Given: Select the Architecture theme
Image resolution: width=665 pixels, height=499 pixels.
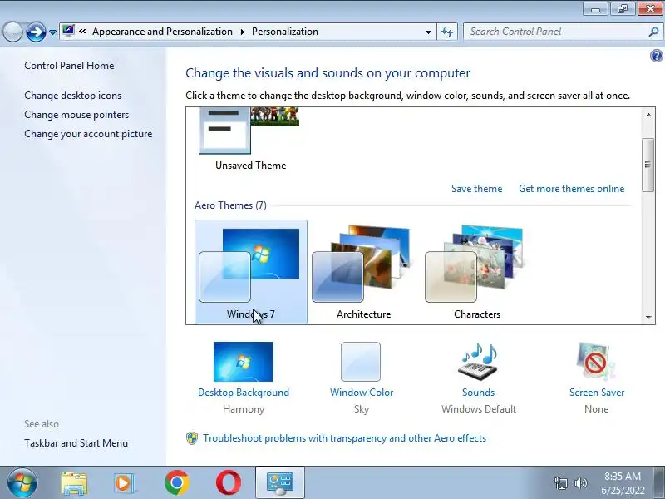Looking at the screenshot, I should click(363, 272).
